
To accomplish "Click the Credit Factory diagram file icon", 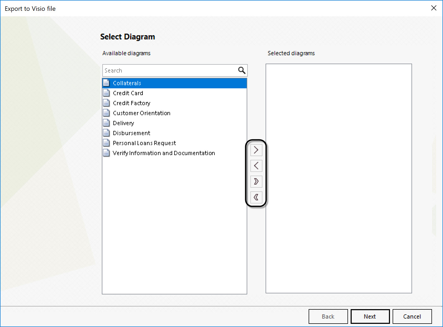I will click(x=106, y=103).
